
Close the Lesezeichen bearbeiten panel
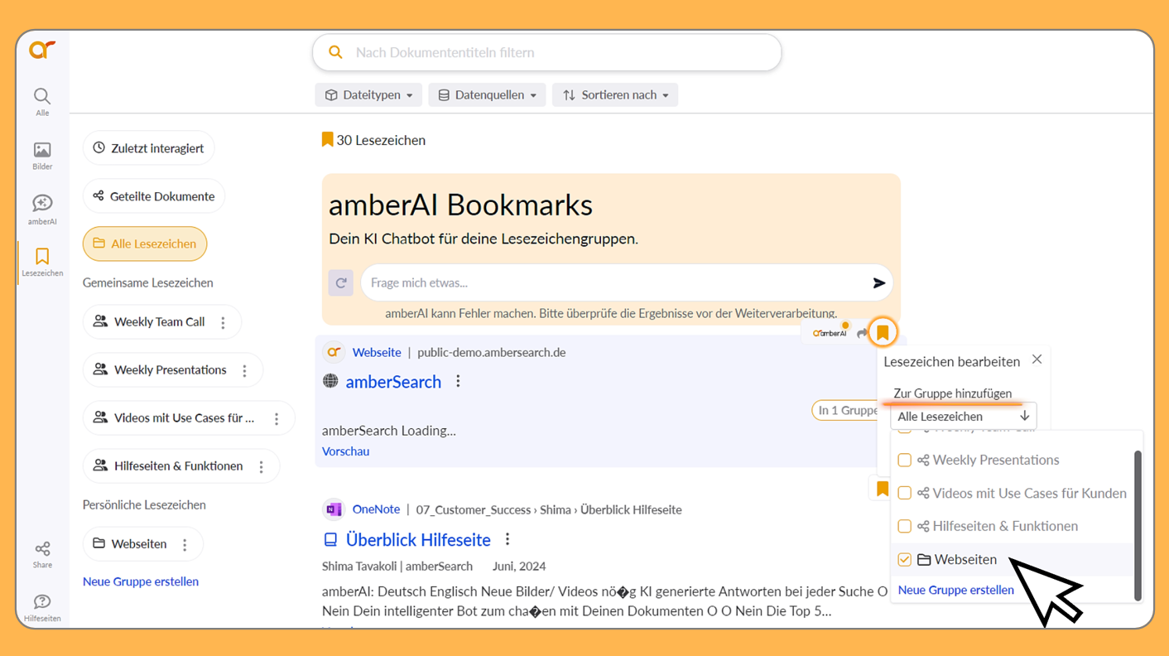(x=1037, y=359)
